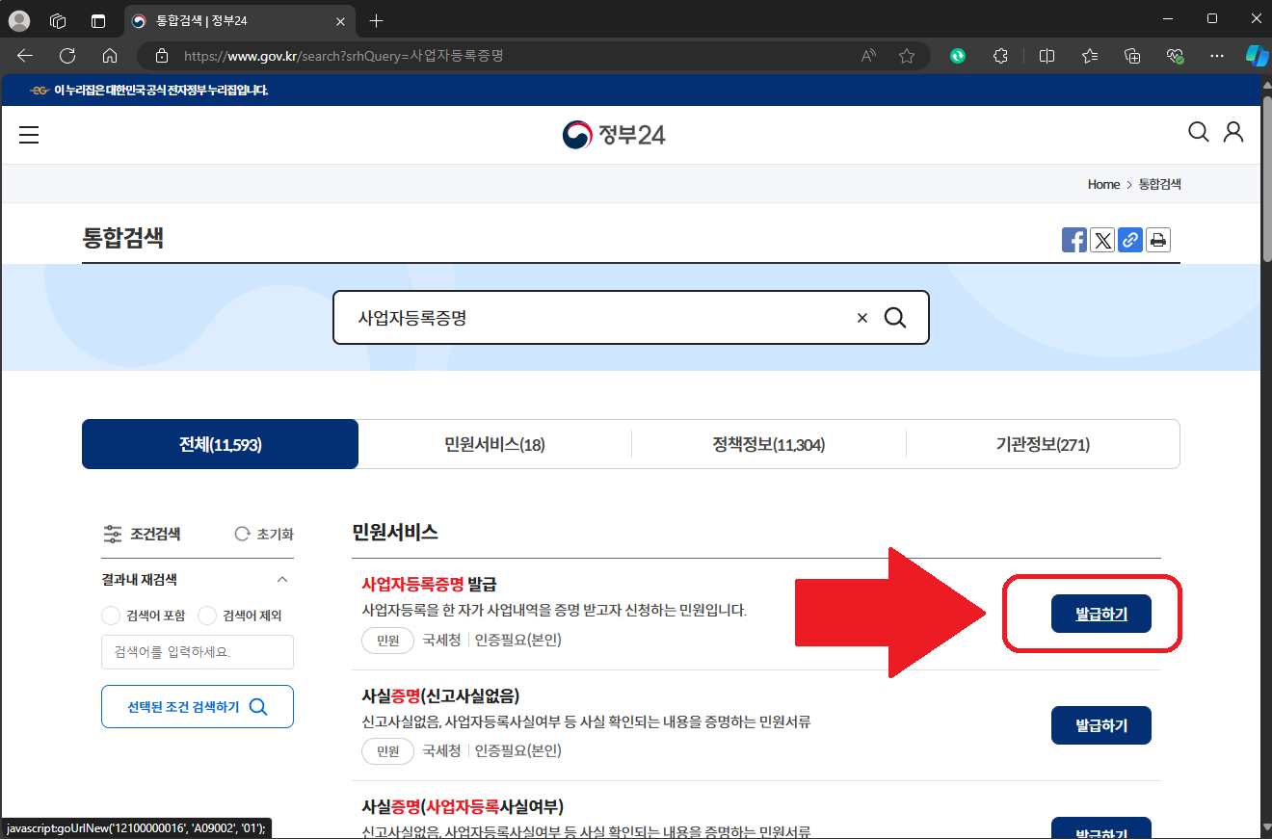Image resolution: width=1272 pixels, height=839 pixels.
Task: Go to Home breadcrumb link
Action: pos(1103,184)
